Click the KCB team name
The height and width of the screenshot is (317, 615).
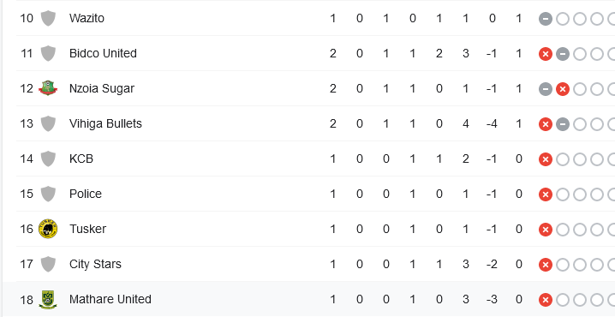pos(81,158)
